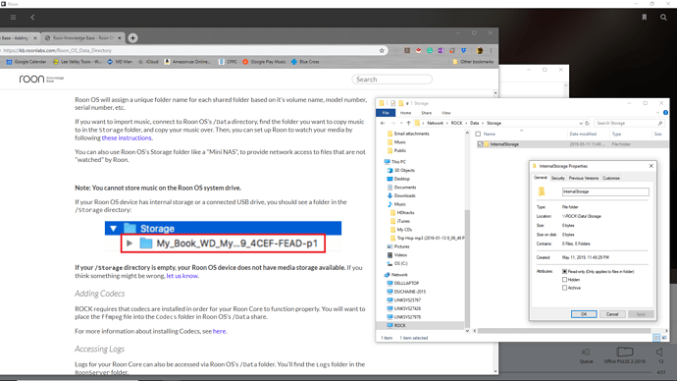Open Explorer recent locations dropdown
Screen dimensions: 677x381
[401, 123]
